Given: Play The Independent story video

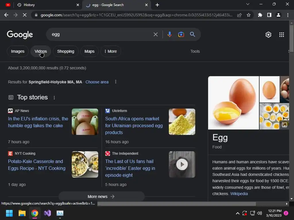Looking at the screenshot, I should [x=182, y=164].
